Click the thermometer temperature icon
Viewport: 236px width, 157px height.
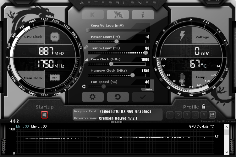182,78
